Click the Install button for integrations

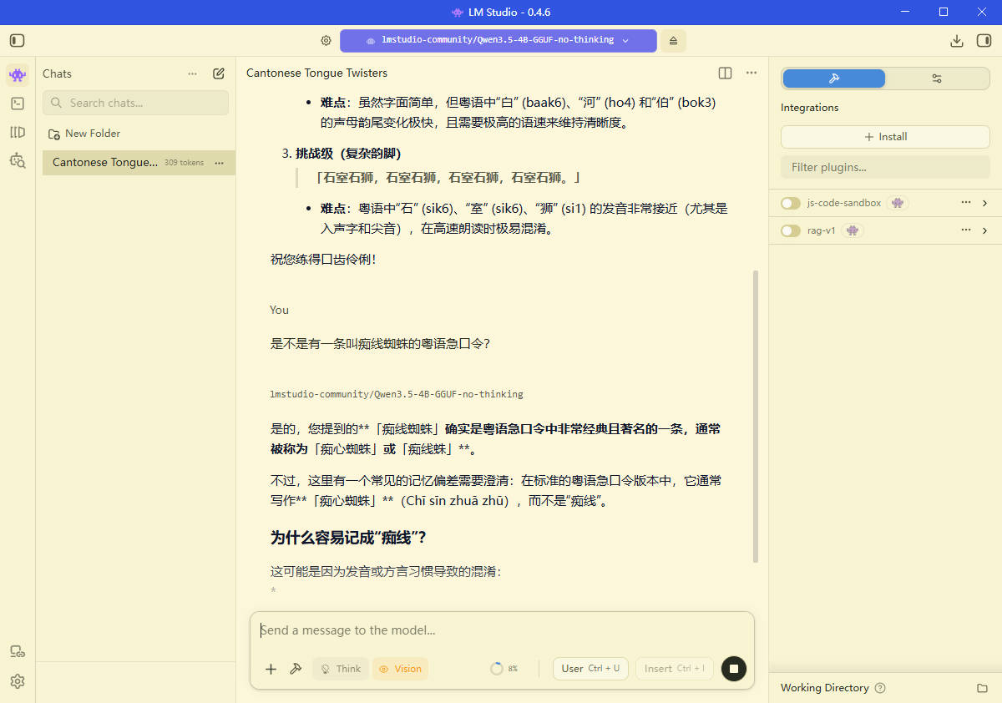point(885,136)
